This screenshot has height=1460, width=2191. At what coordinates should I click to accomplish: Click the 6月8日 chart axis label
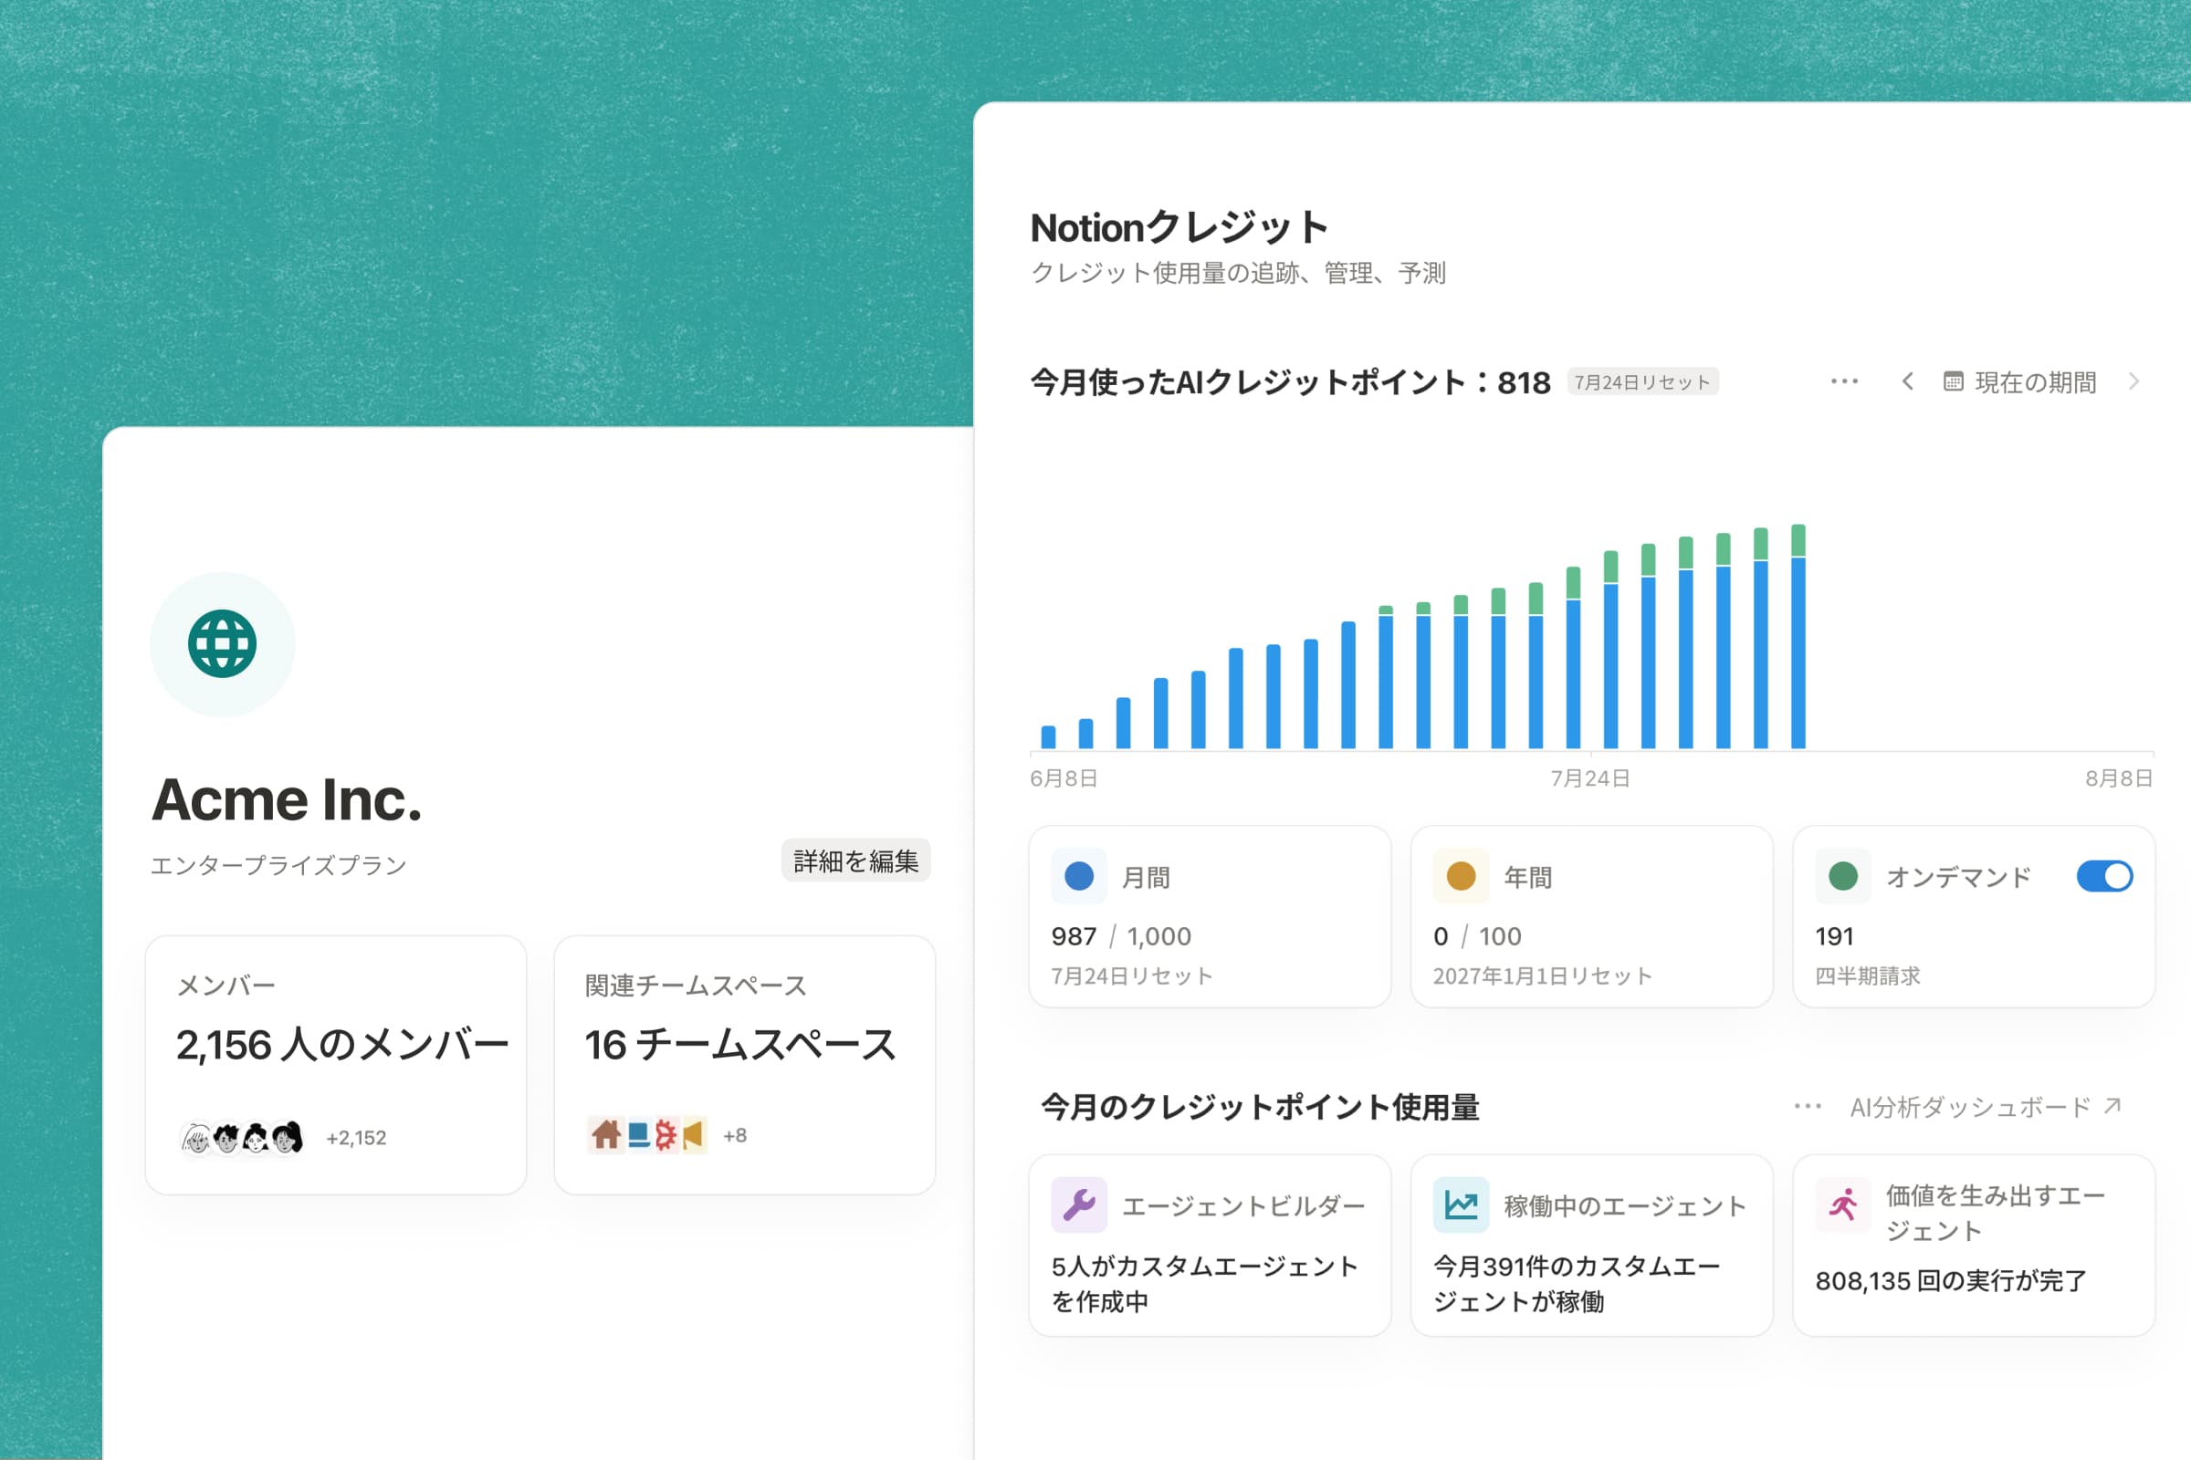tap(1064, 777)
